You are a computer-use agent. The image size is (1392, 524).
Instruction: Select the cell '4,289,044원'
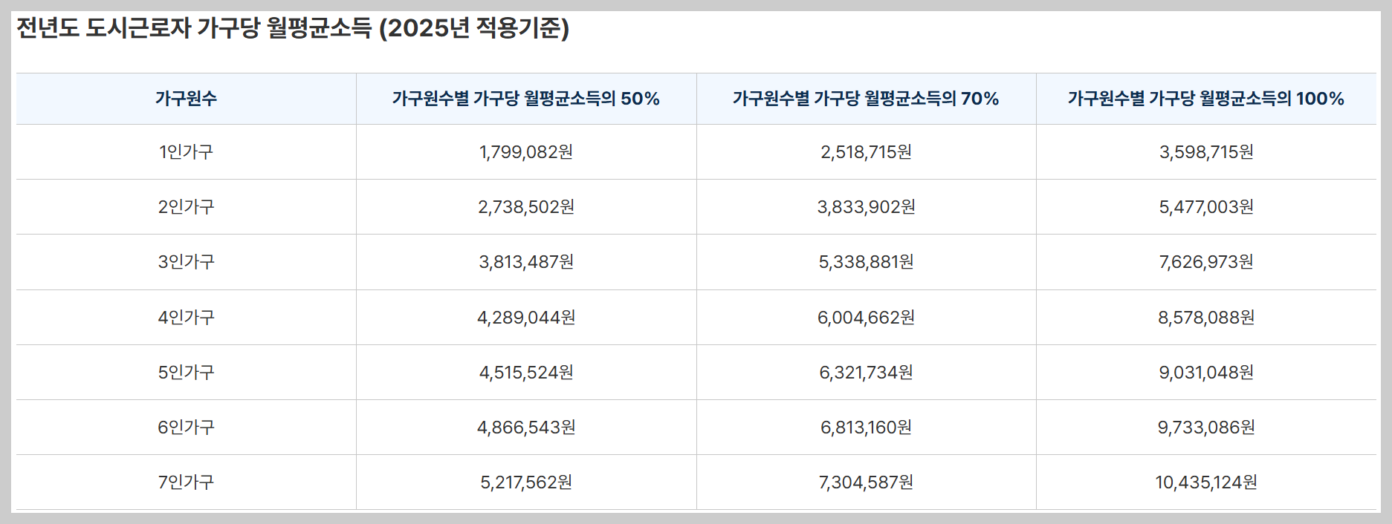526,318
